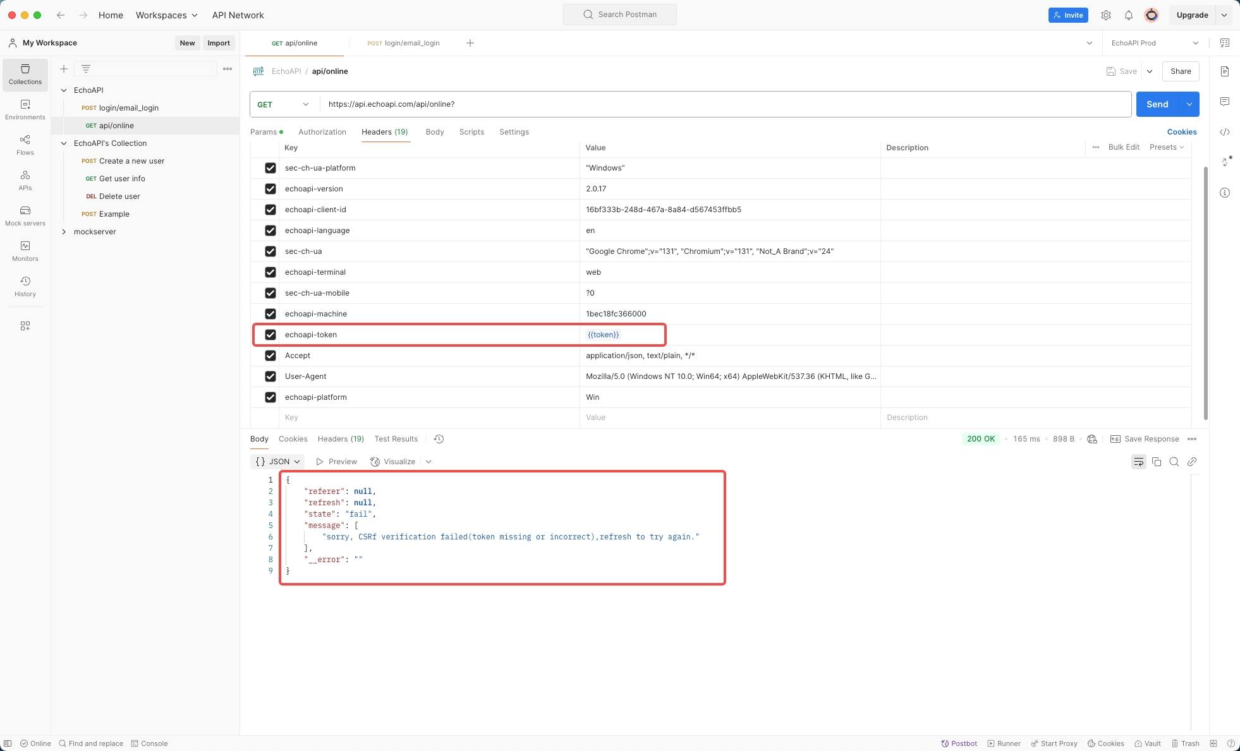Screen dimensions: 1240x751
Task: Open the code snippet icon
Action: (1225, 132)
